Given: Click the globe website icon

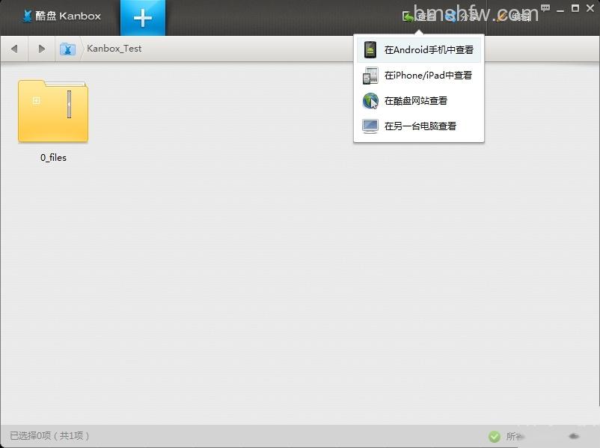Looking at the screenshot, I should tap(370, 101).
